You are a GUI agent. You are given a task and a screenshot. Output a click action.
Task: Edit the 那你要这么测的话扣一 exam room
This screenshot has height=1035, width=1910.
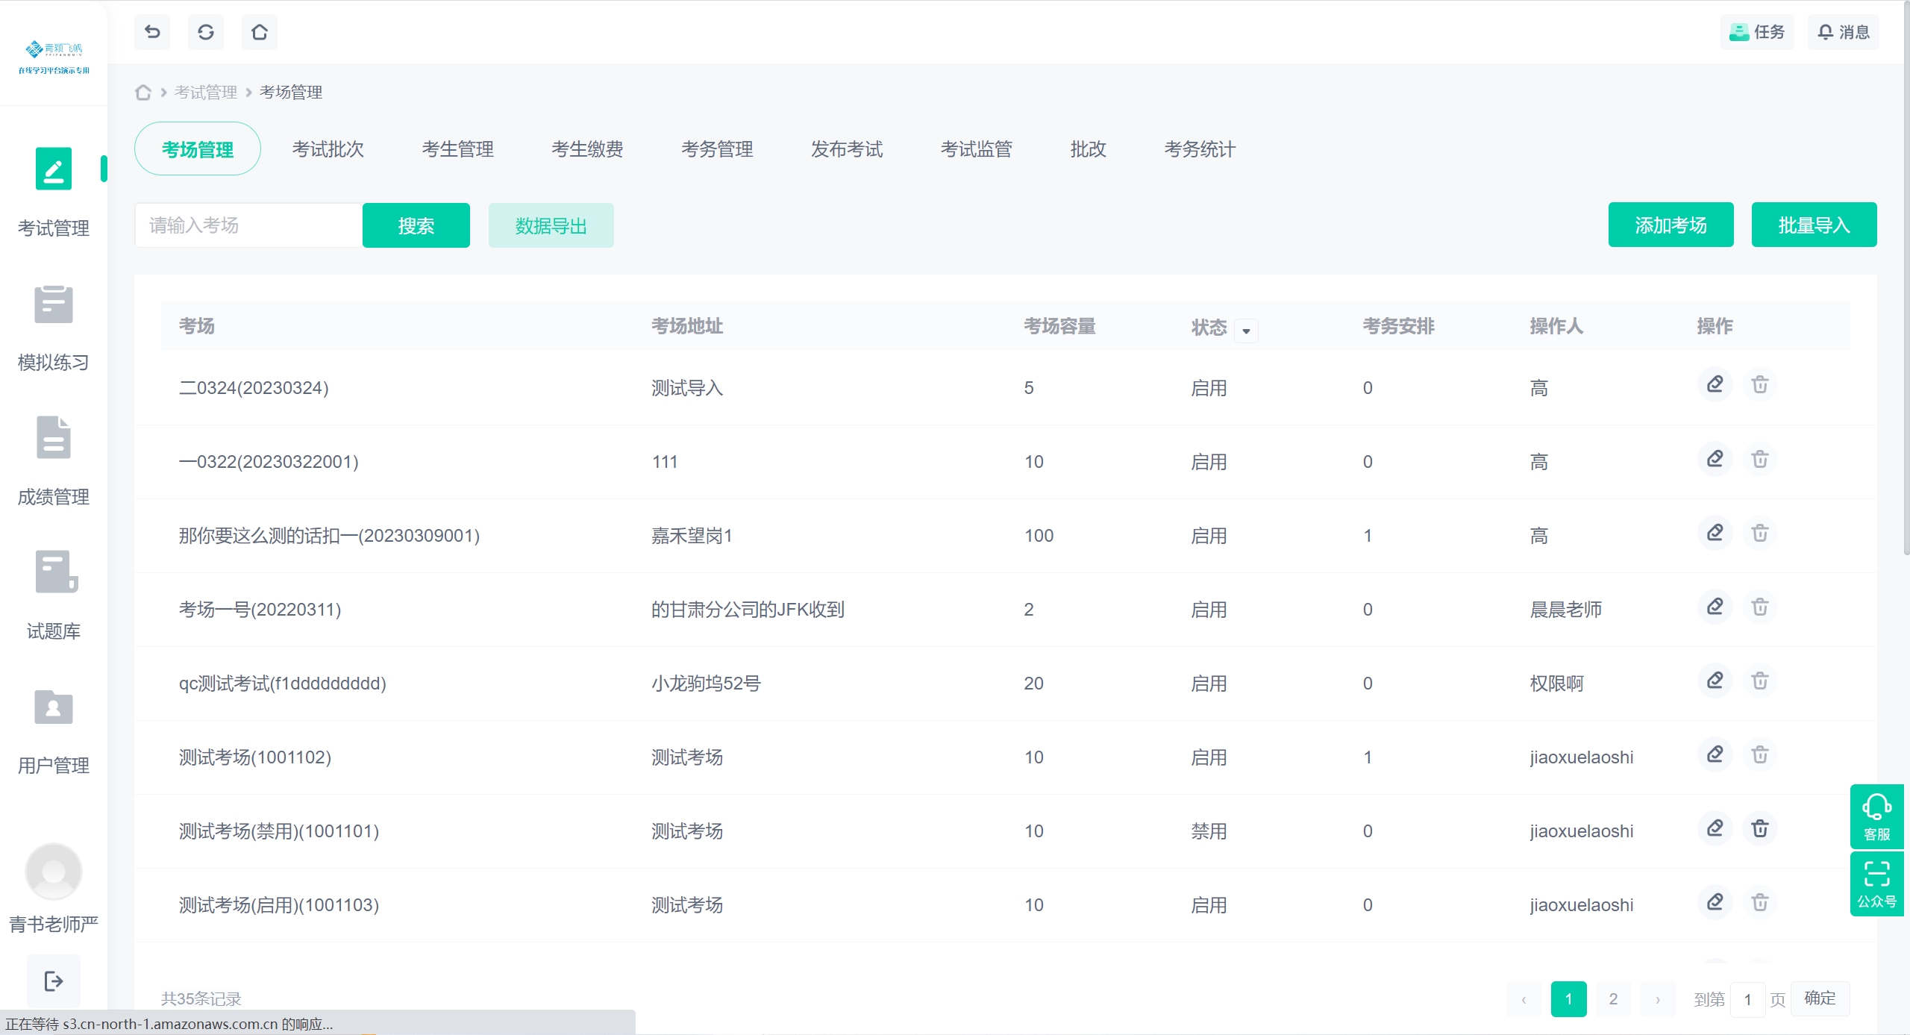coord(1715,533)
